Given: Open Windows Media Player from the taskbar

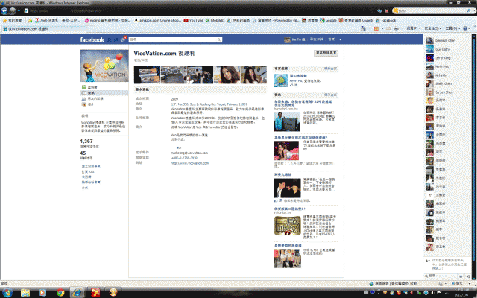Looking at the screenshot, I should pos(42,293).
